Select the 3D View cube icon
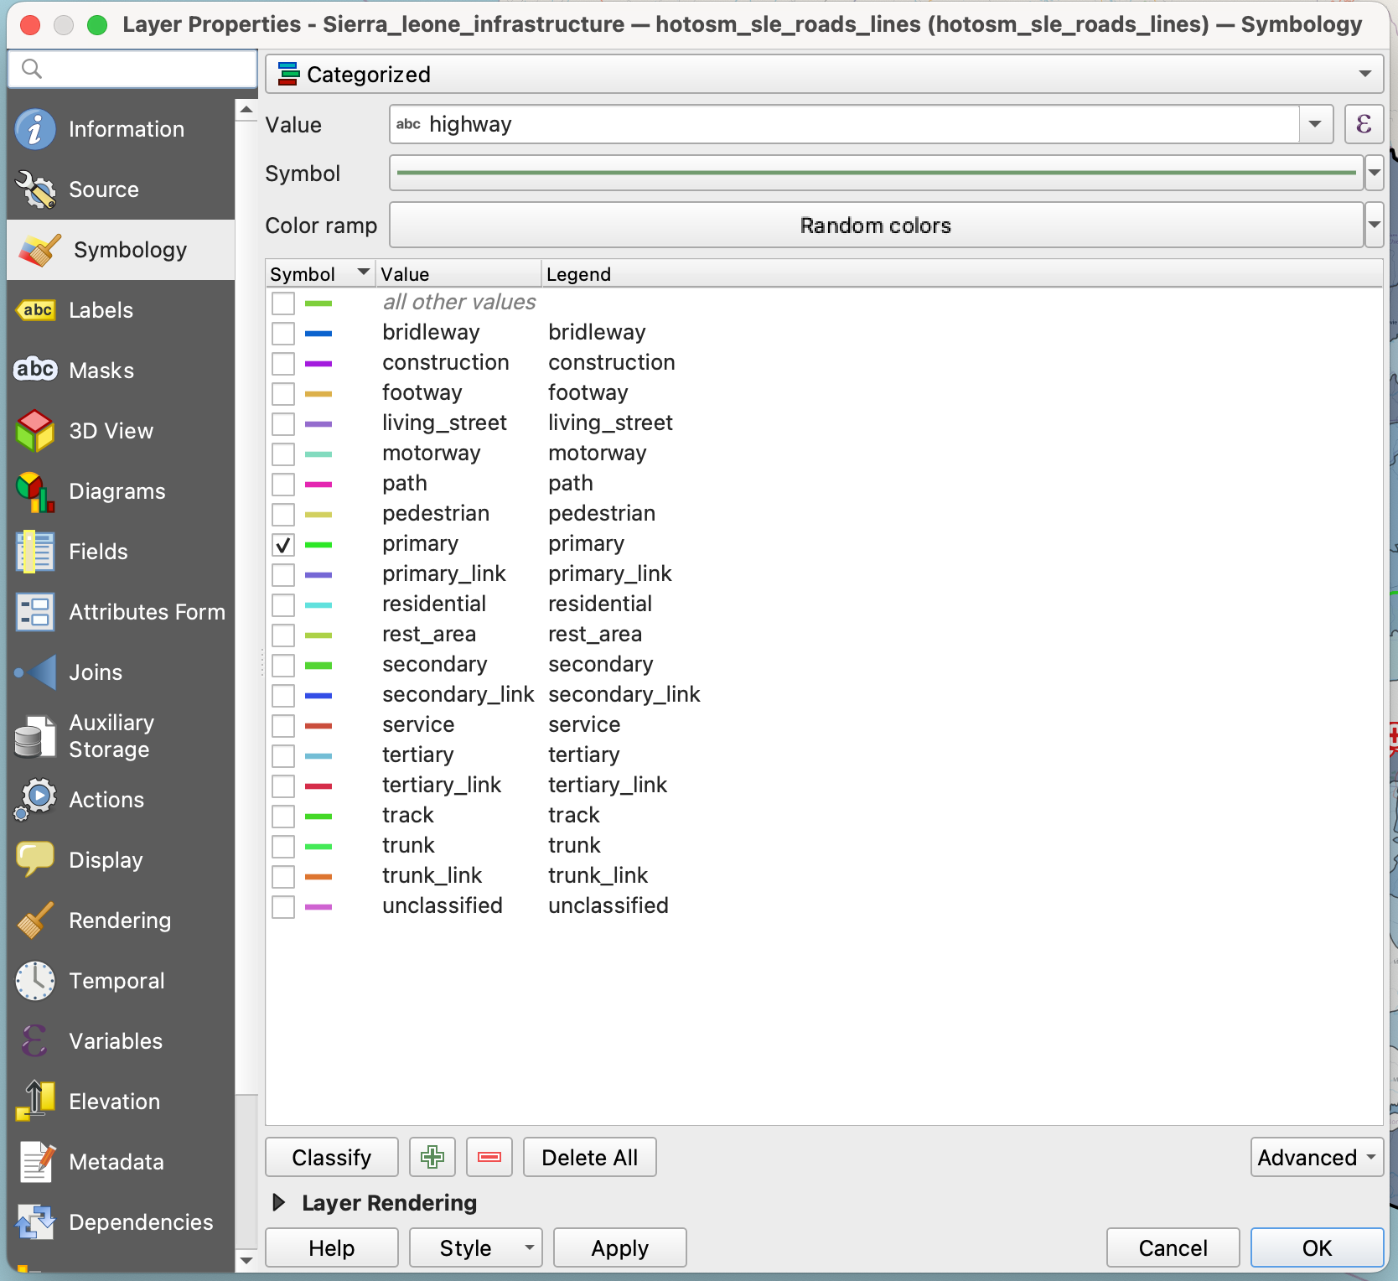 (x=35, y=431)
